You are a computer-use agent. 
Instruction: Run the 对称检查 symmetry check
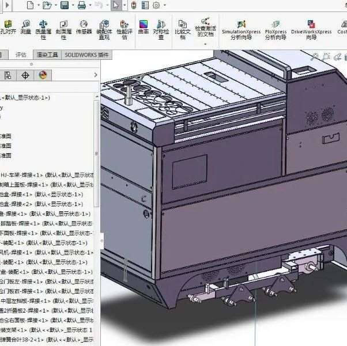click(x=161, y=30)
